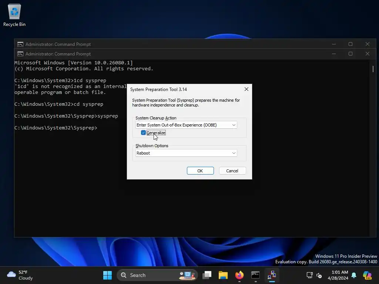Open network status tray icon

coord(310,275)
